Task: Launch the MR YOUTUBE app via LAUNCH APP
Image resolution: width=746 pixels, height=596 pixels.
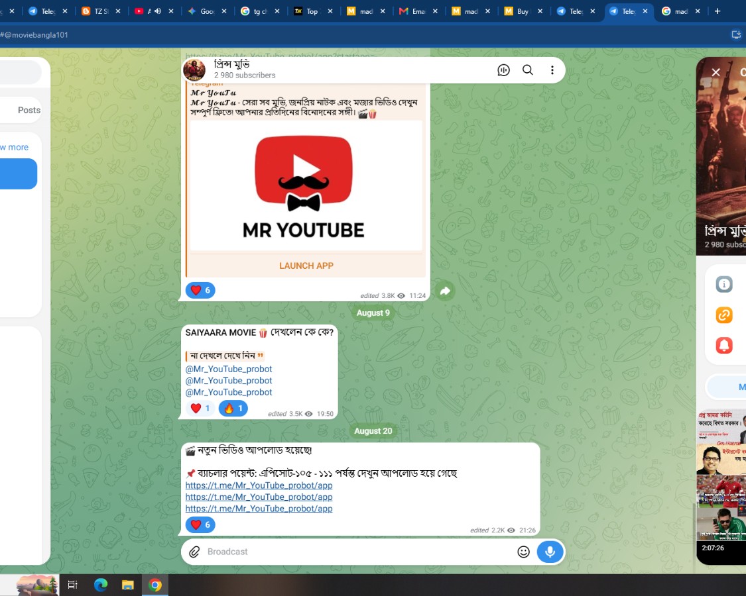Action: point(306,266)
